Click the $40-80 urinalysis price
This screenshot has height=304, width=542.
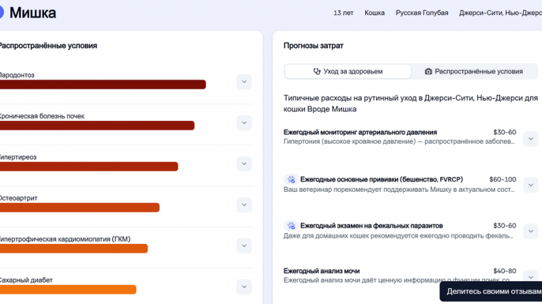pyautogui.click(x=504, y=271)
